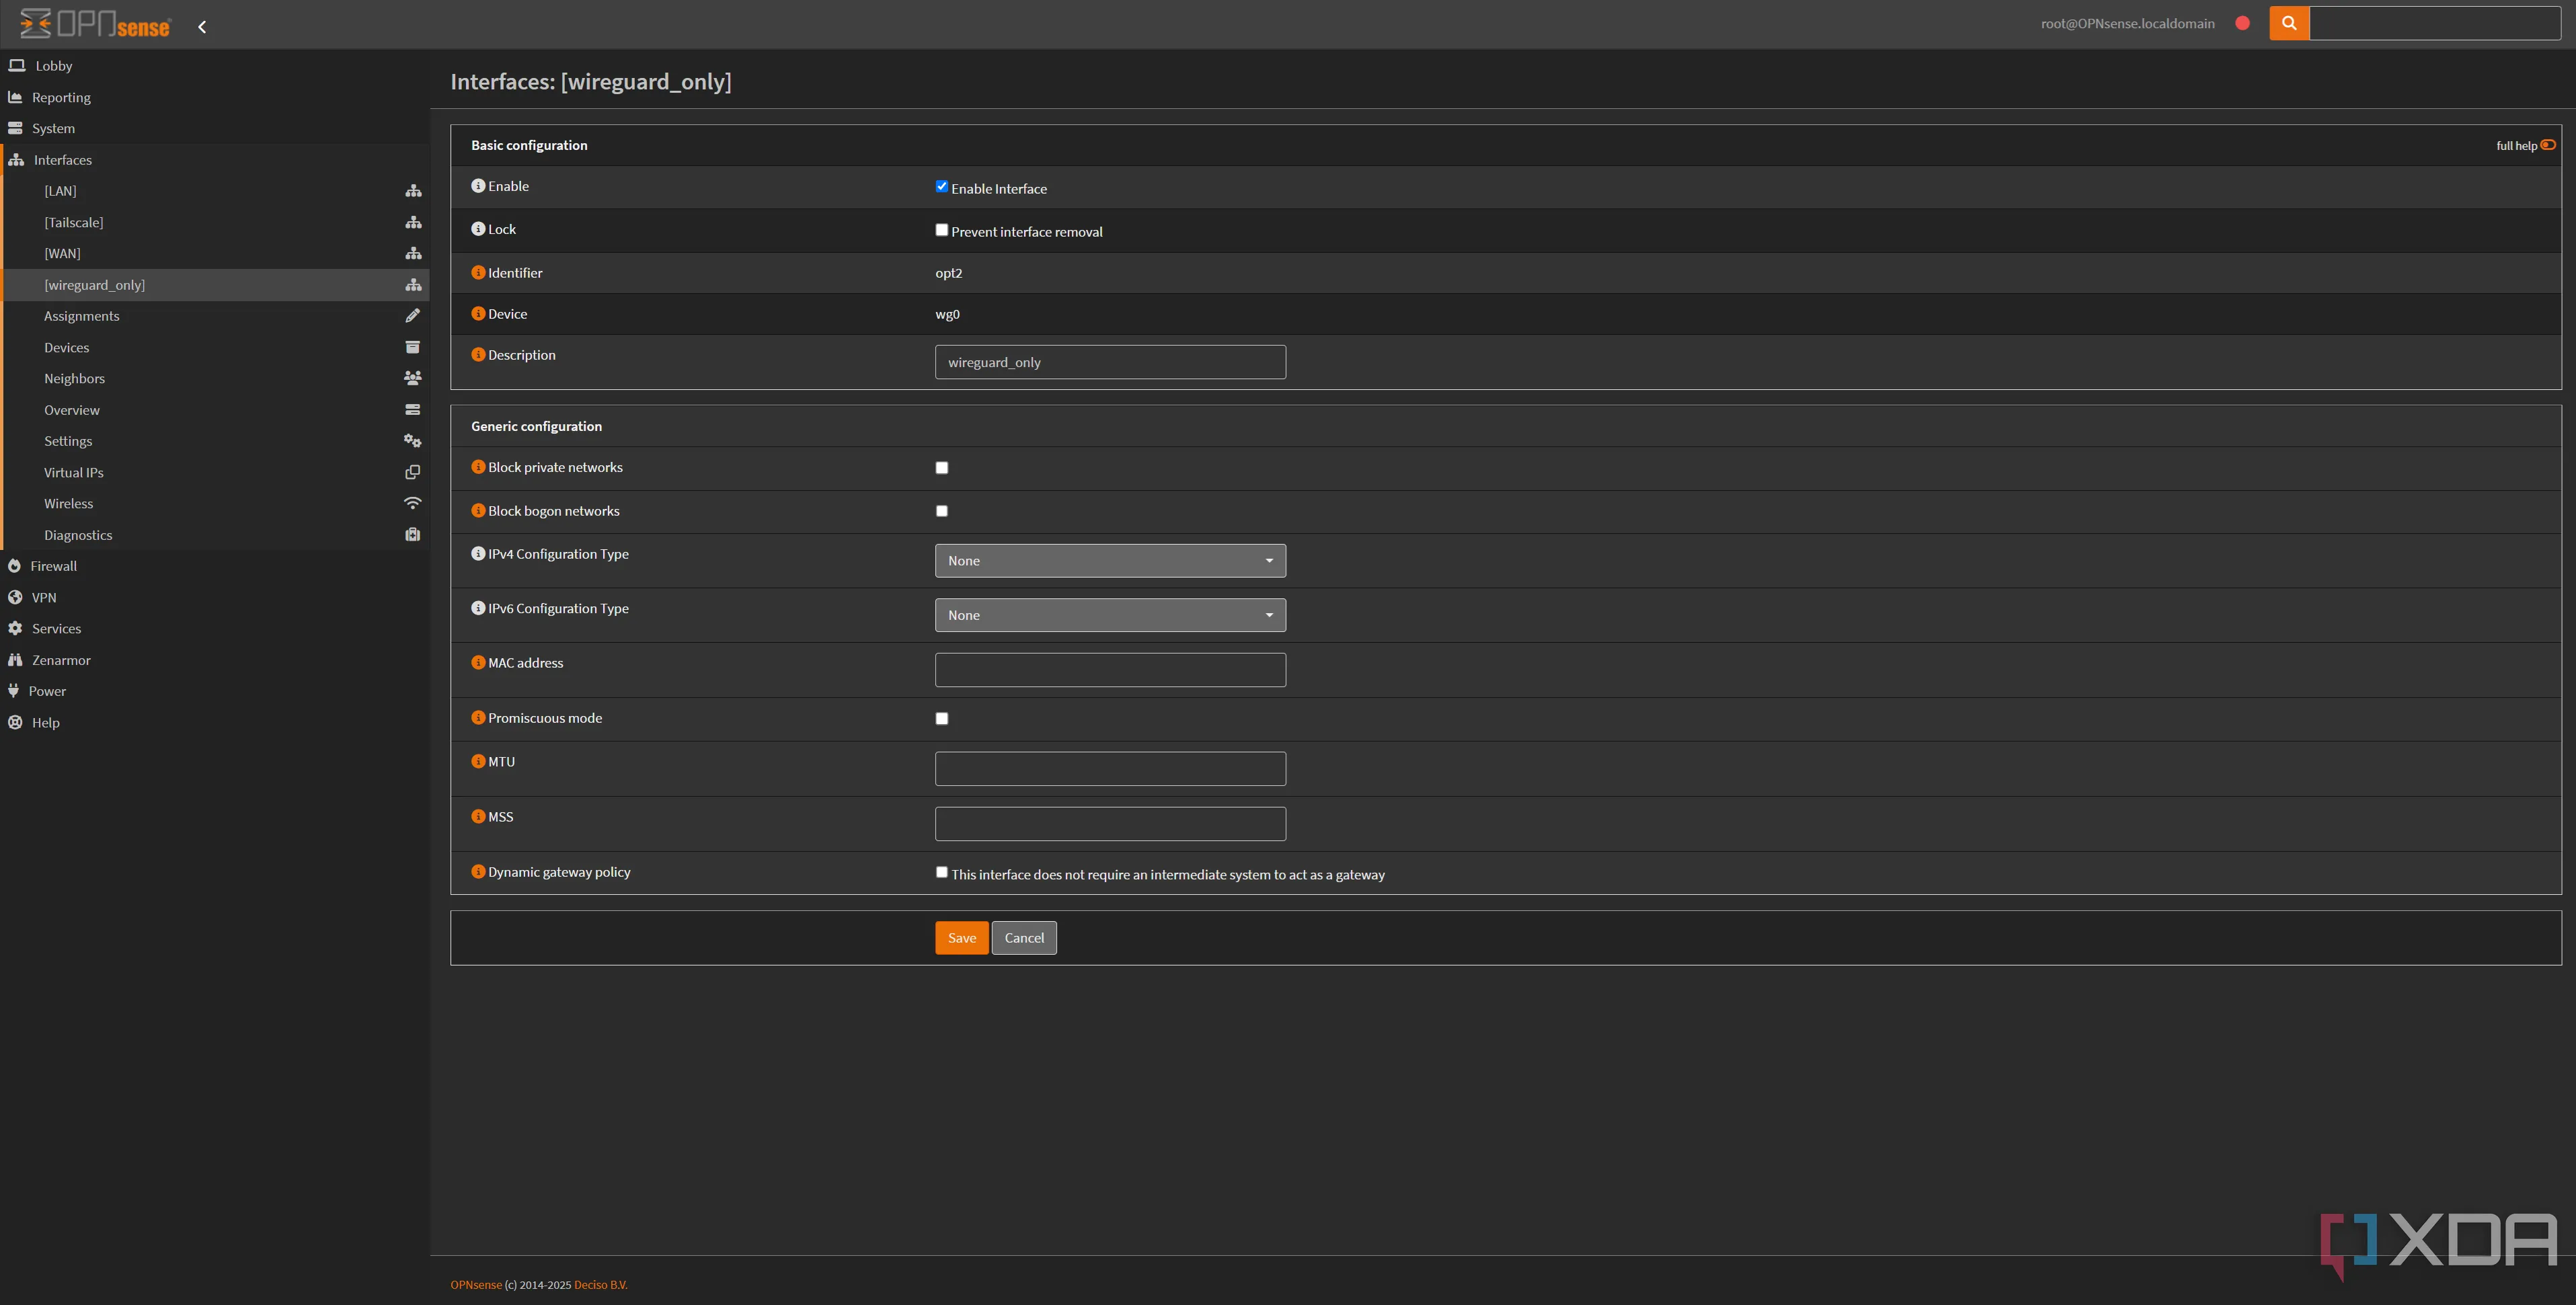
Task: Enable Block private networks checkbox
Action: [941, 468]
